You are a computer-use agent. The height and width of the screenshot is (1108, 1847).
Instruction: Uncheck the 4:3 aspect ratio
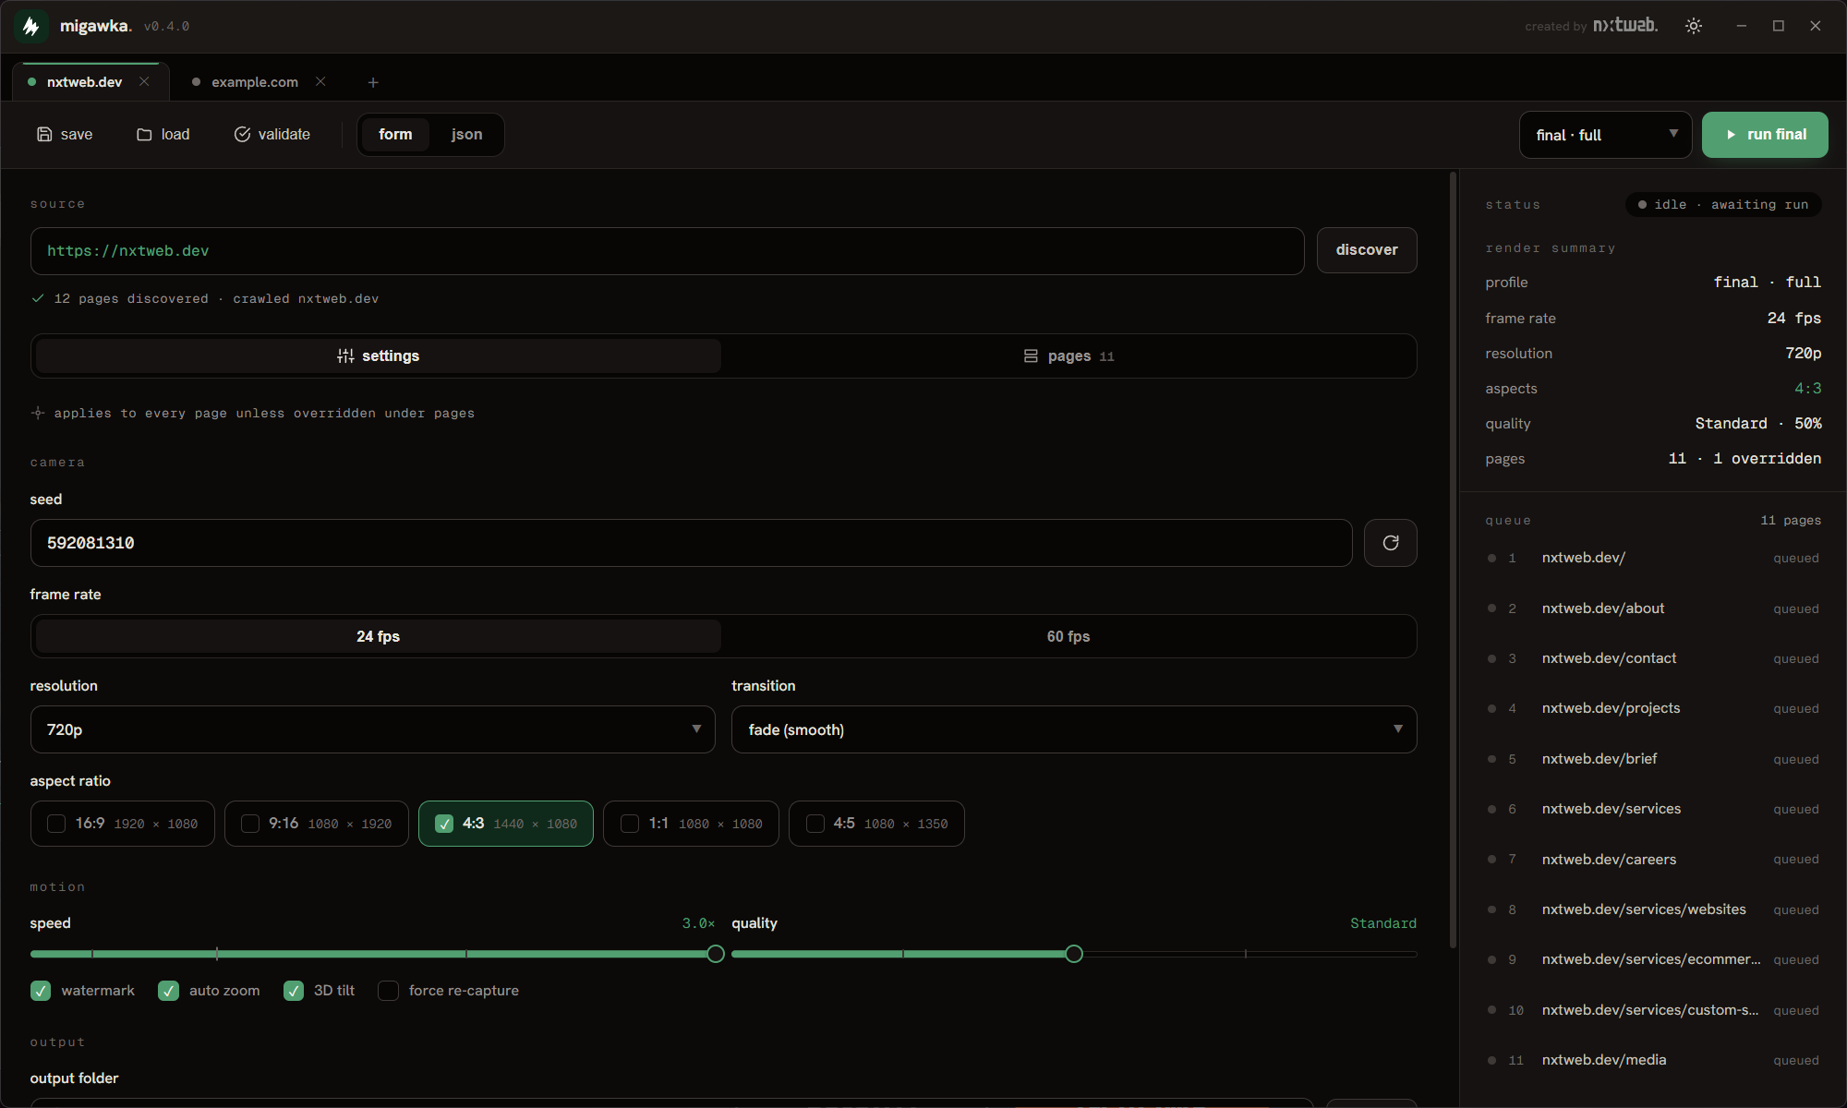pos(444,824)
